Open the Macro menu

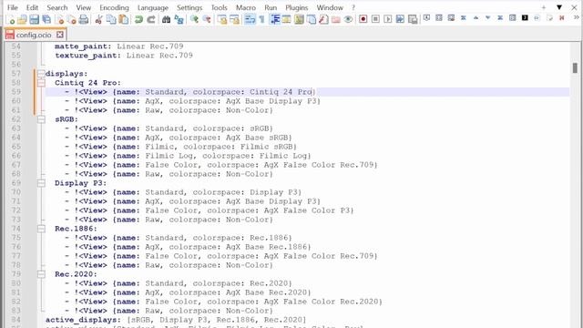[x=246, y=7]
